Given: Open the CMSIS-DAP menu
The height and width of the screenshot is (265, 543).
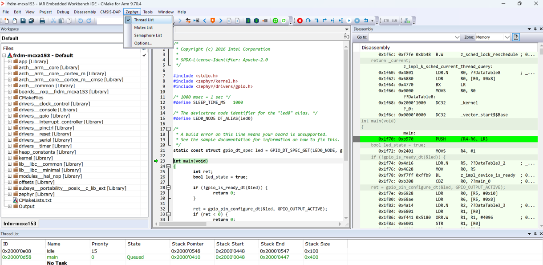Looking at the screenshot, I should (x=110, y=12).
